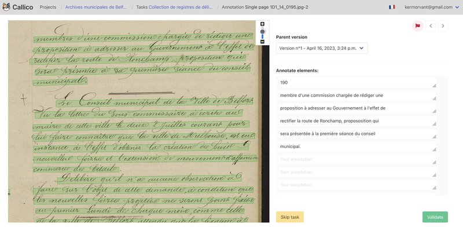Click the field containing 'municipal.'
Screen dimensions: 463x227
tap(357, 147)
